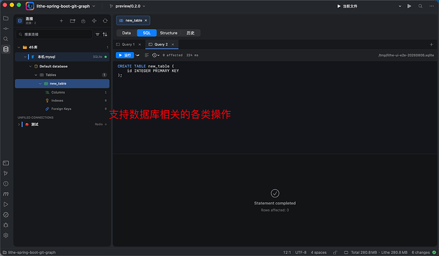
Task: Click the 12:1 cursor position indicator
Action: [x=287, y=252]
